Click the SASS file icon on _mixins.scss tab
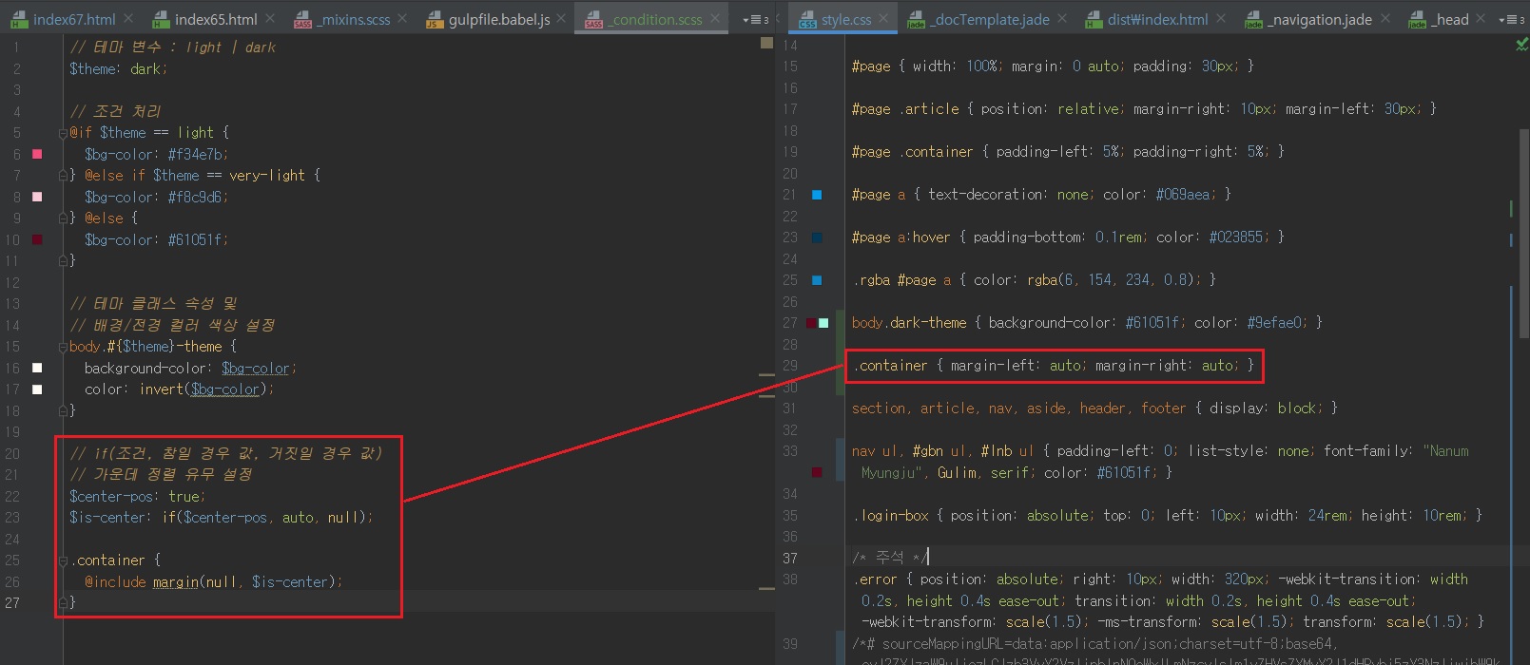Image resolution: width=1530 pixels, height=665 pixels. pyautogui.click(x=303, y=19)
